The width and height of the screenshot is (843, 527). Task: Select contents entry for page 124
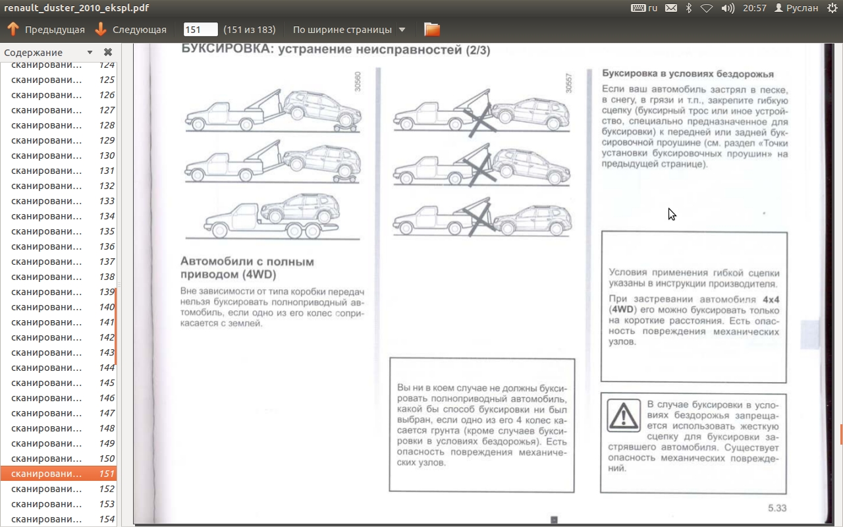58,65
